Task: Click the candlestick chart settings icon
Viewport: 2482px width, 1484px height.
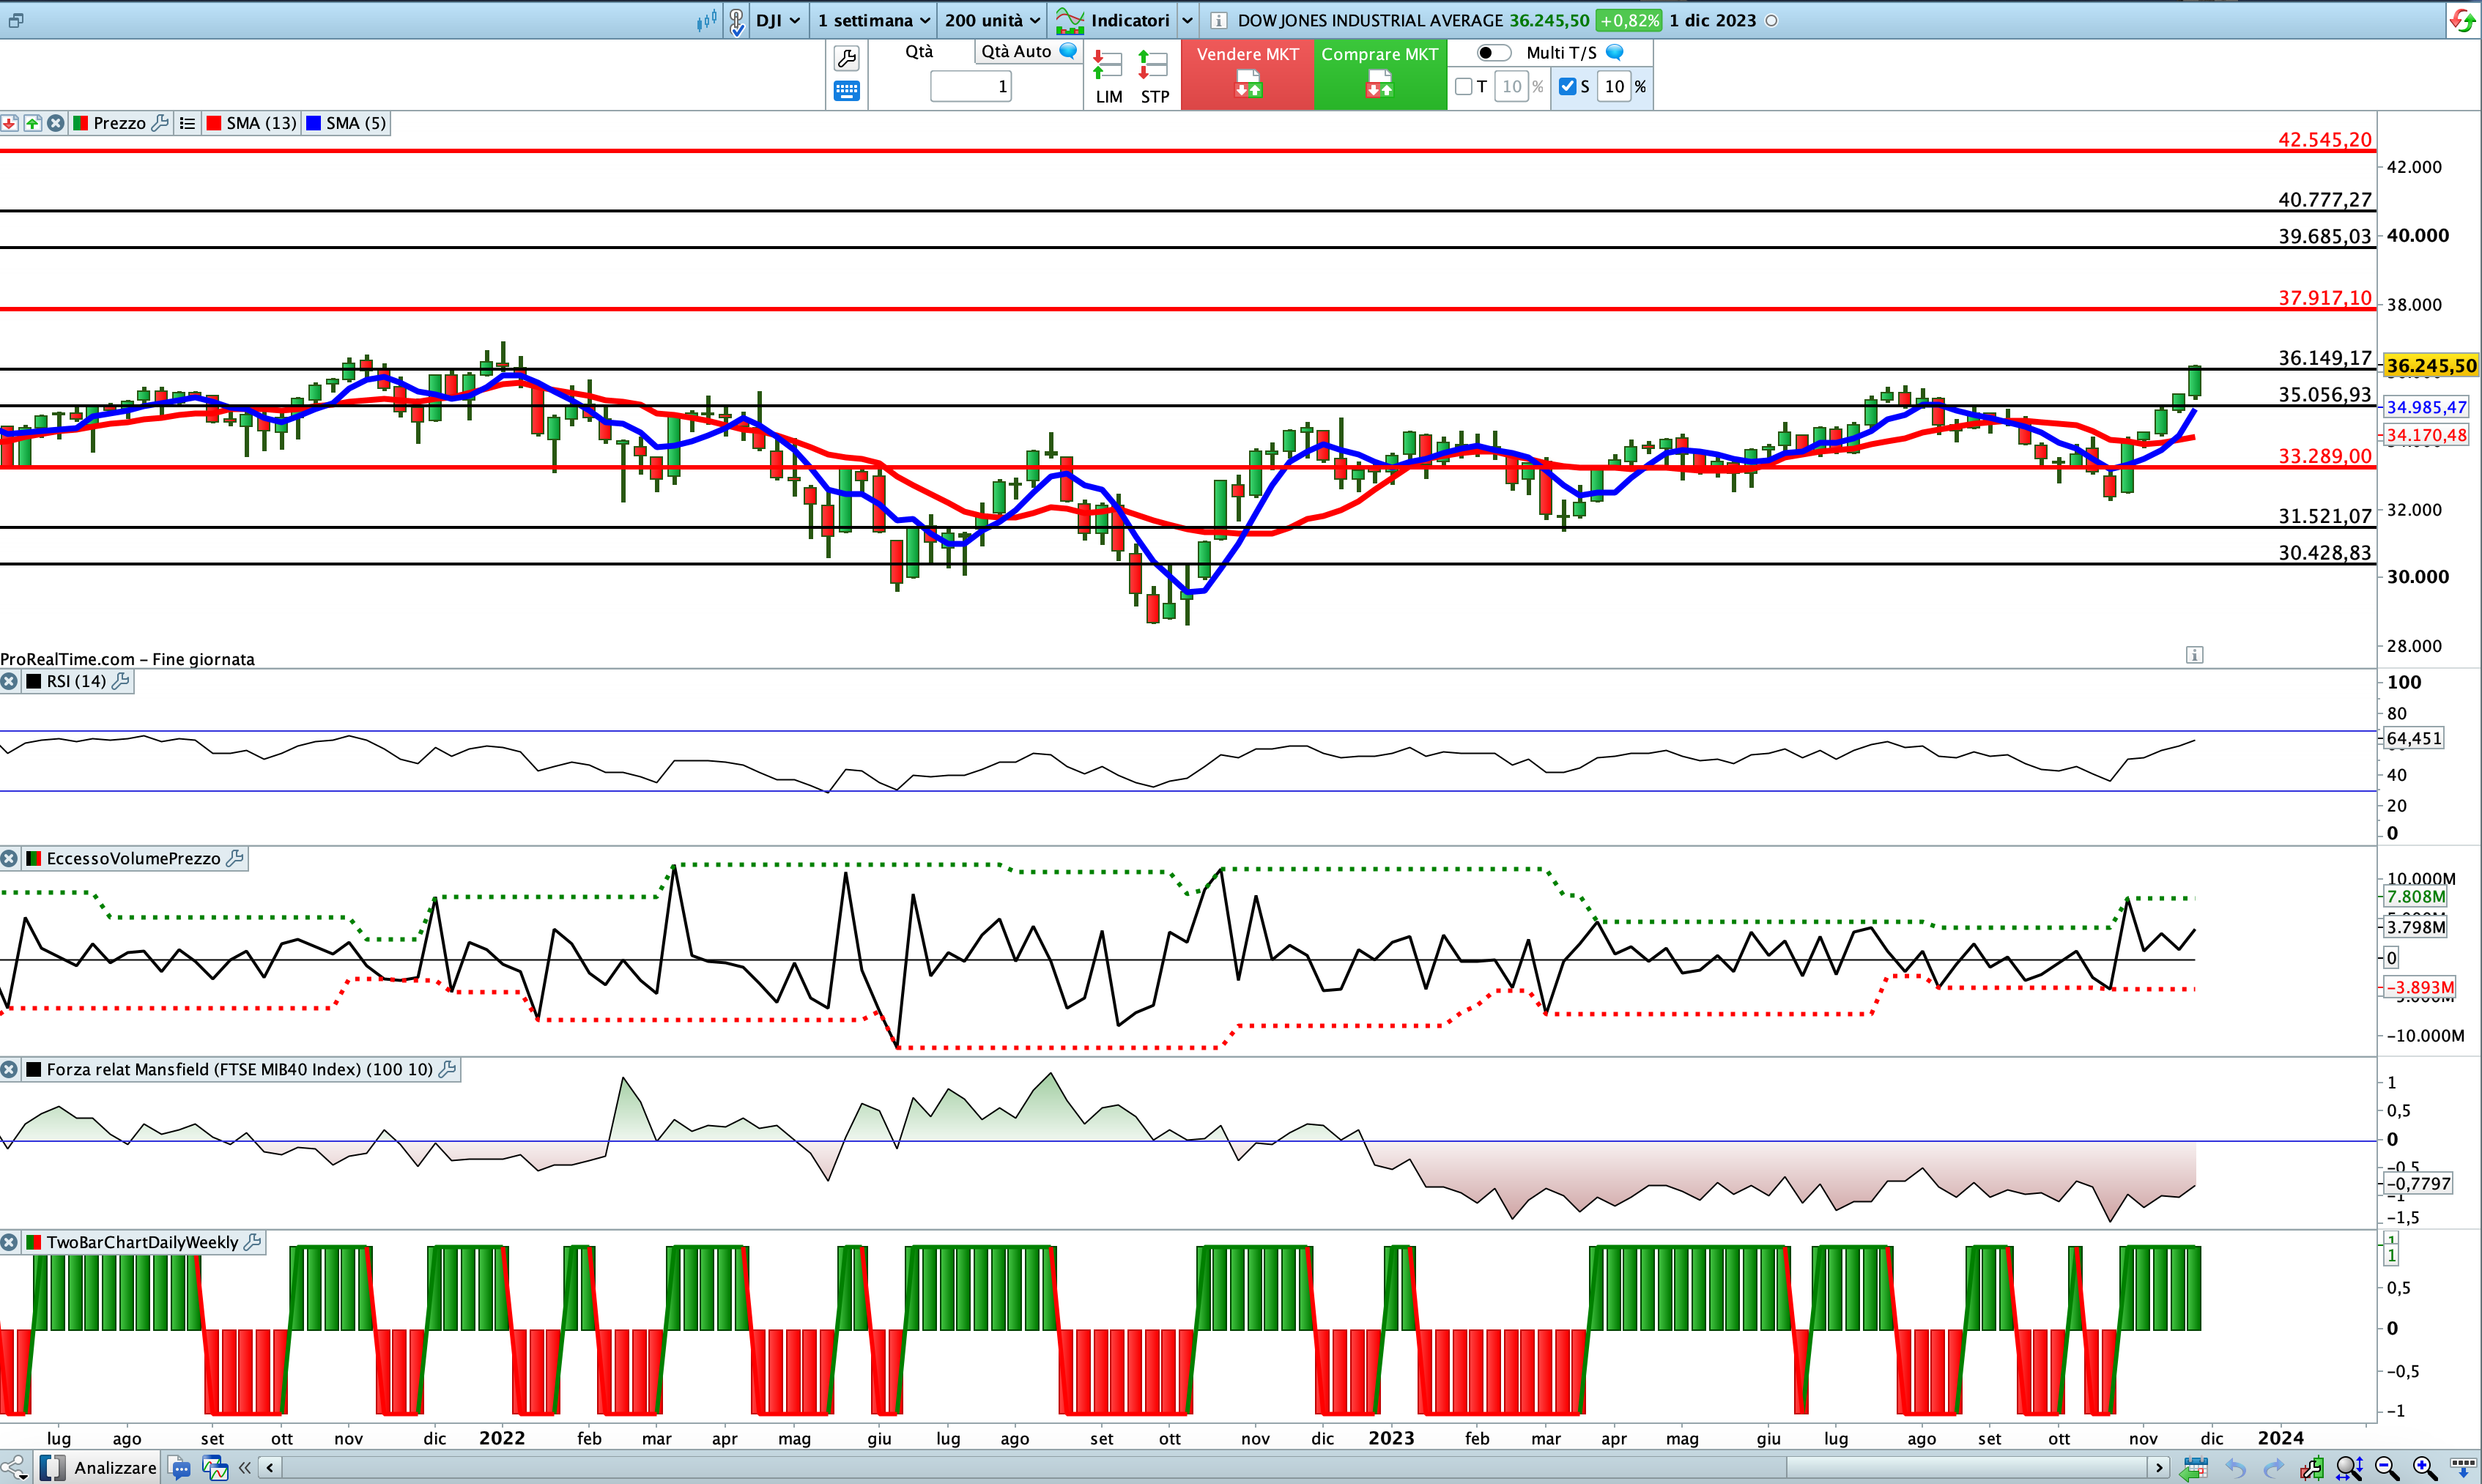Action: tap(2311, 1468)
